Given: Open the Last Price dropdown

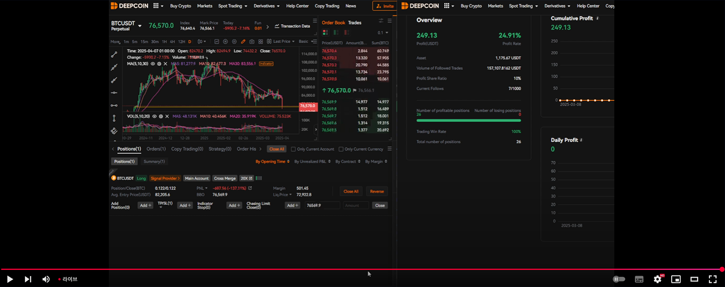Looking at the screenshot, I should coord(283,41).
